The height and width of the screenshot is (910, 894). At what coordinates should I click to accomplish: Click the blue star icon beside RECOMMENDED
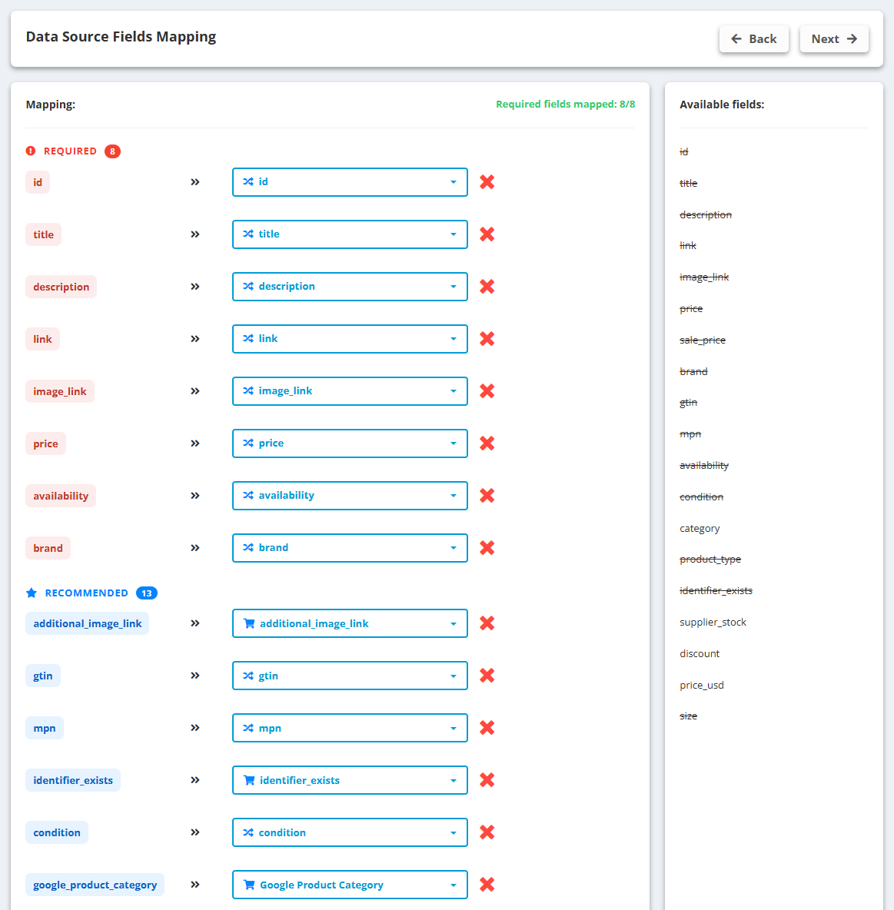32,593
